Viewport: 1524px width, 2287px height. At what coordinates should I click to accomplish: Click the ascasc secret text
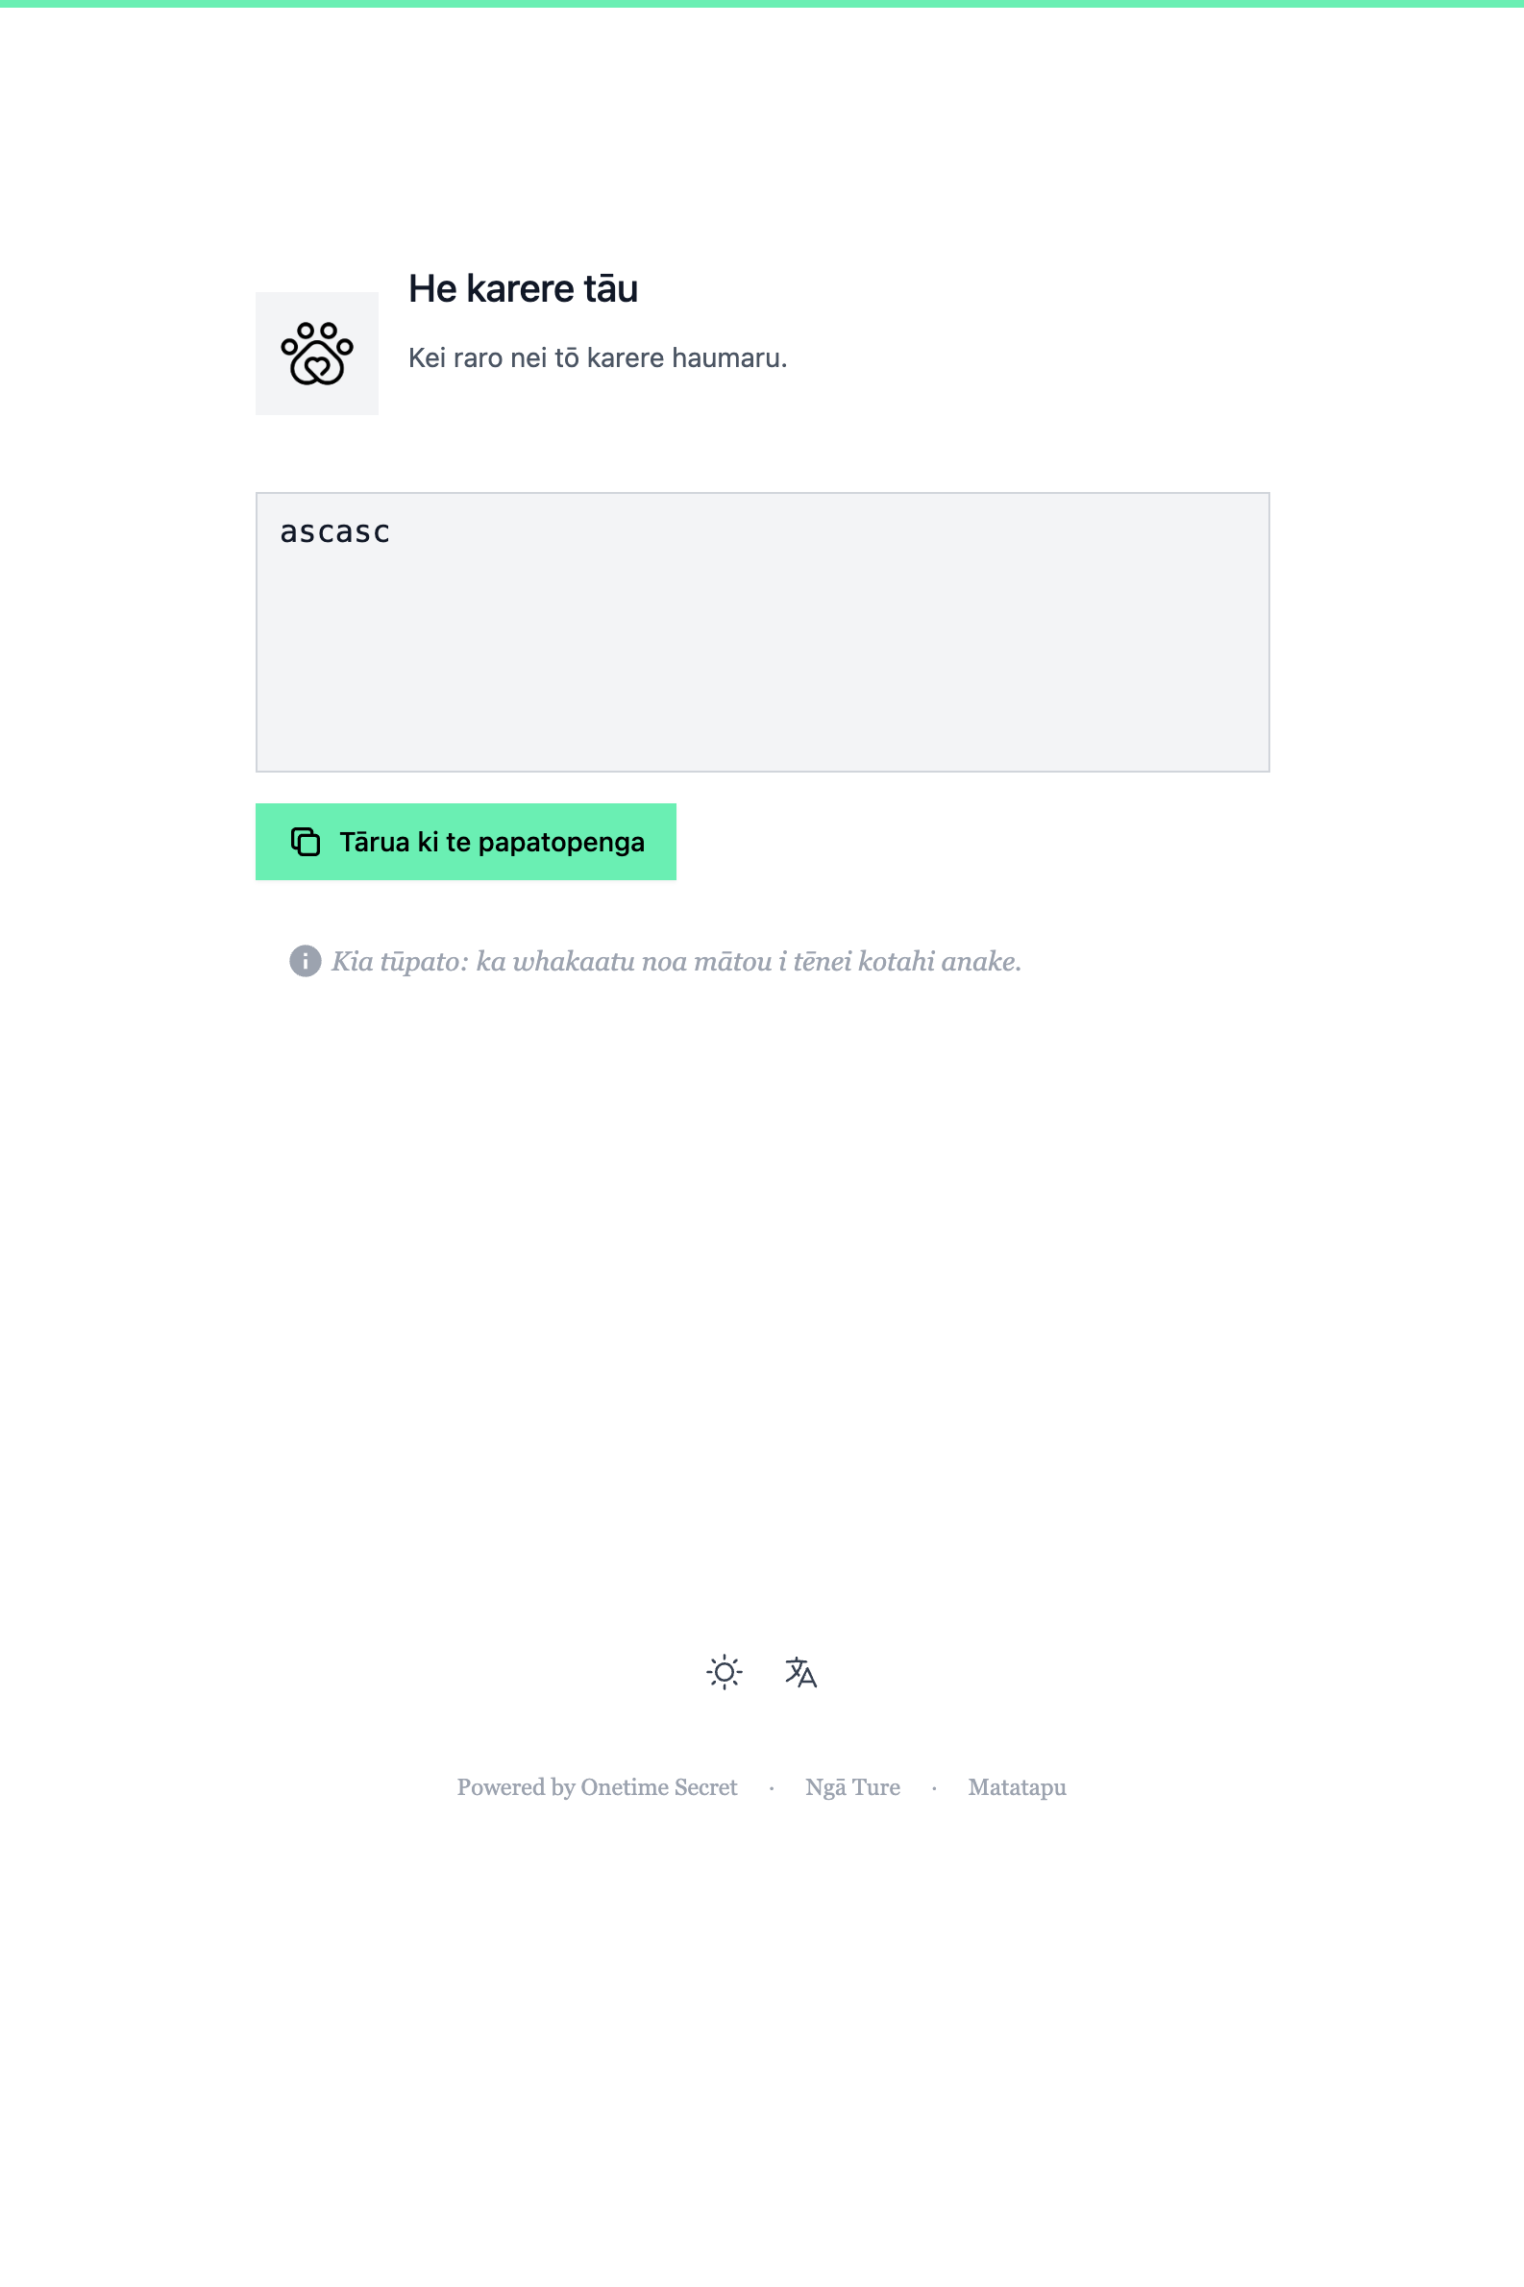pos(335,532)
